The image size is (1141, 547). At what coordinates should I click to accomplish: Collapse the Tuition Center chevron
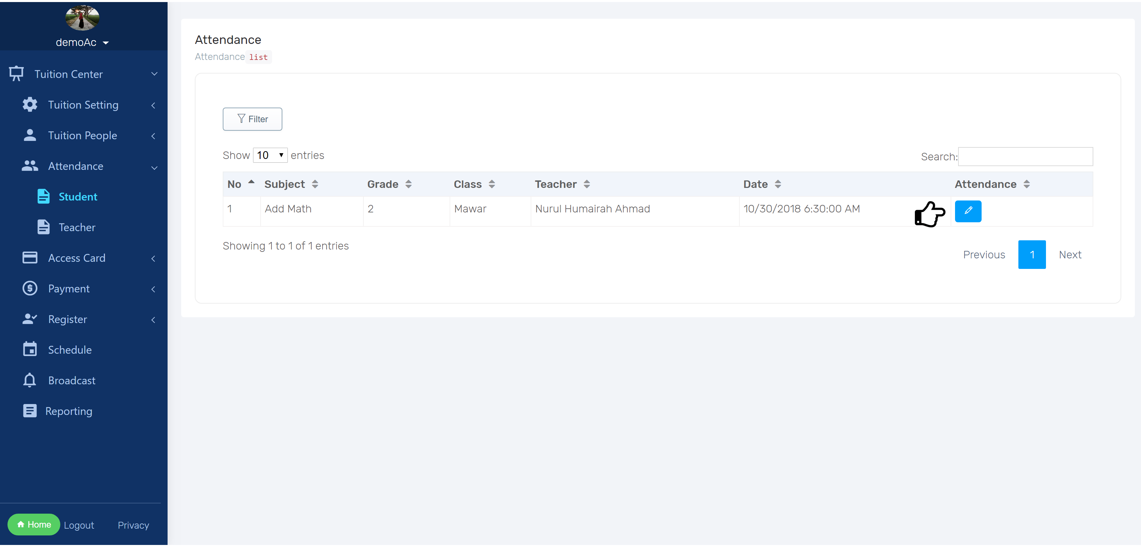[154, 74]
